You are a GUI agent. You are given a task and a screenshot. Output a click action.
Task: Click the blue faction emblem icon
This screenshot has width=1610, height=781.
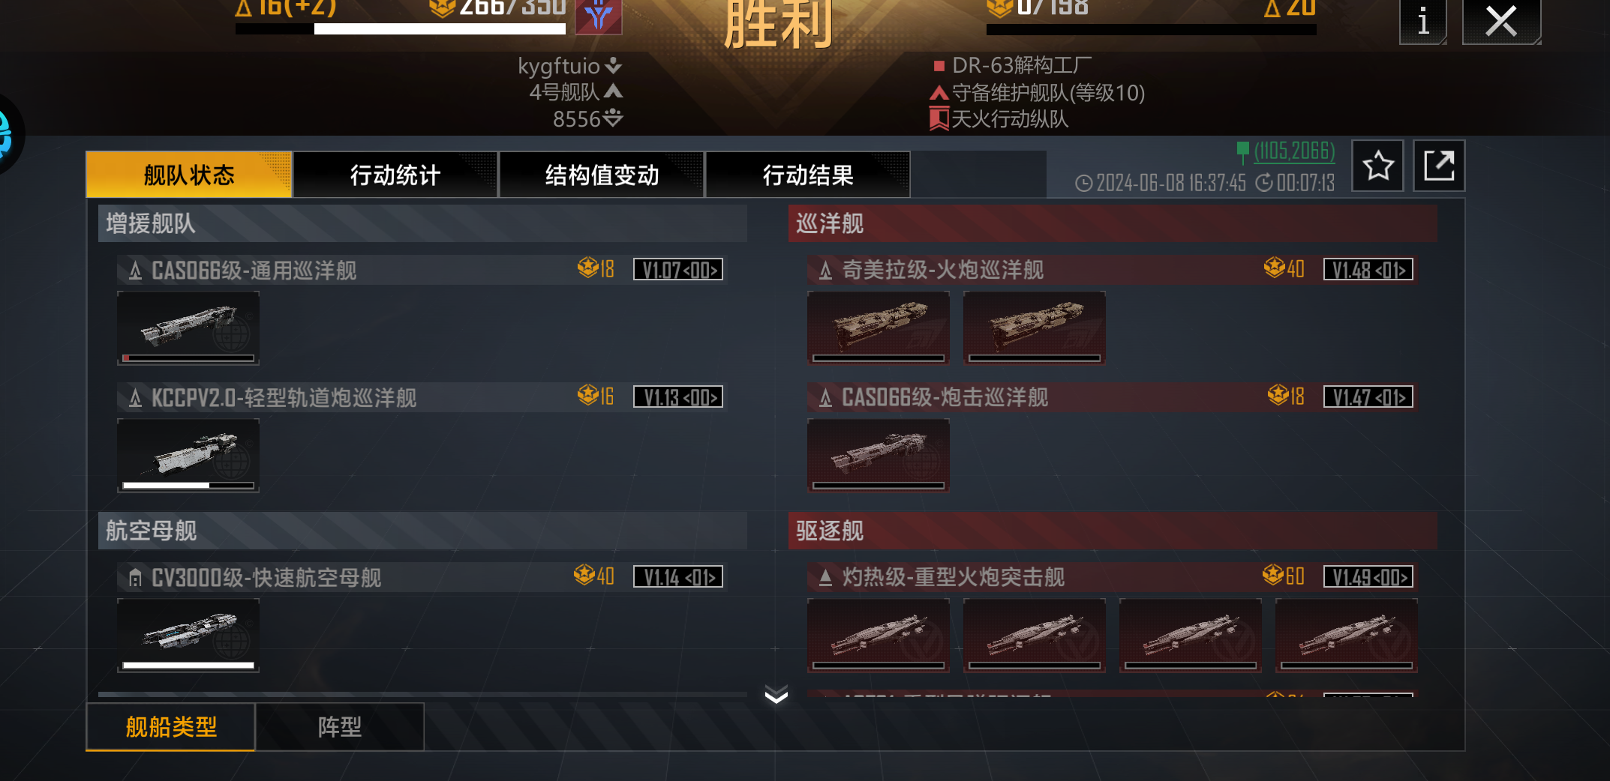599,16
